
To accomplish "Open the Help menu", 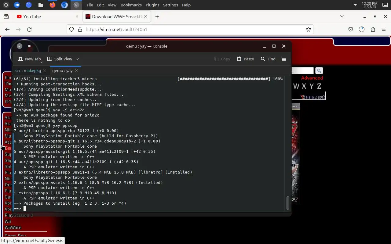I will (x=186, y=5).
